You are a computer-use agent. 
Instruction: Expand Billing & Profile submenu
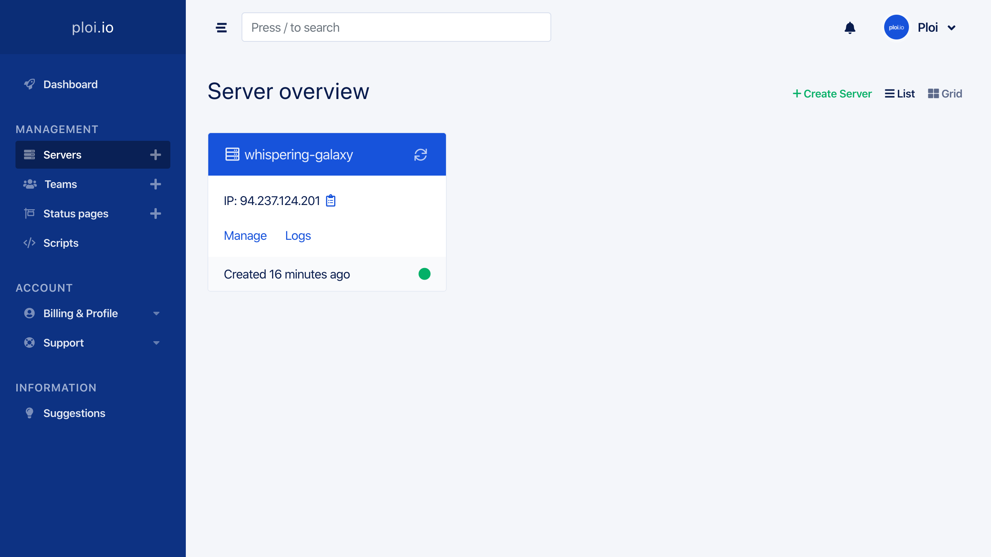[156, 313]
